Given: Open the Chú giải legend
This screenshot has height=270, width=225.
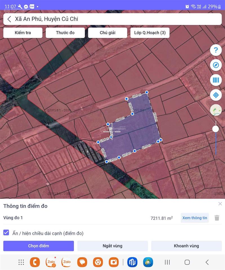Looking at the screenshot, I should (108, 33).
